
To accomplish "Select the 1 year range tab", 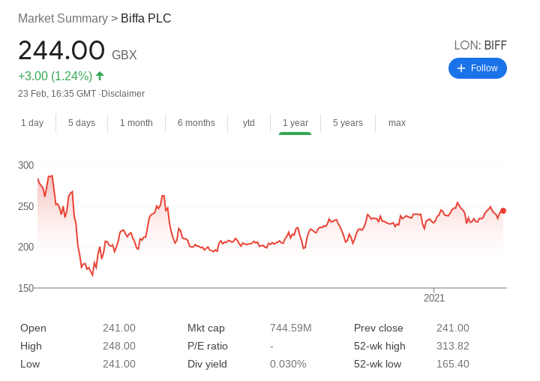I will tap(295, 123).
